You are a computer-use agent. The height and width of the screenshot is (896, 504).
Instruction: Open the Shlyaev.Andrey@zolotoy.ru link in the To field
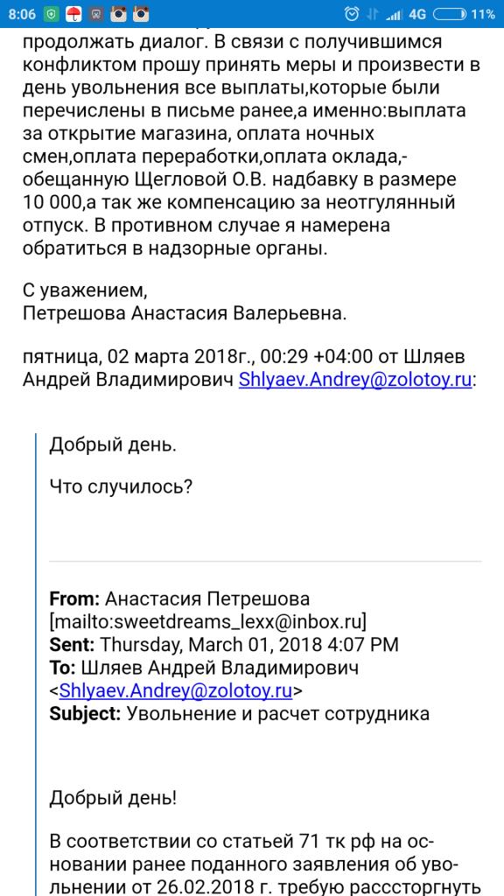tap(176, 691)
